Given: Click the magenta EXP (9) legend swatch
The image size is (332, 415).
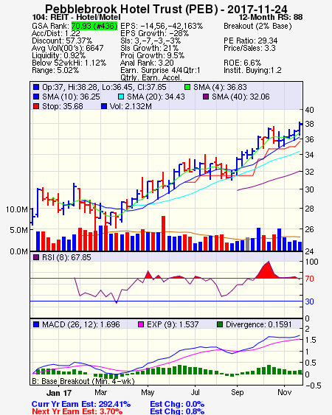Looking at the screenshot, I should tap(141, 324).
